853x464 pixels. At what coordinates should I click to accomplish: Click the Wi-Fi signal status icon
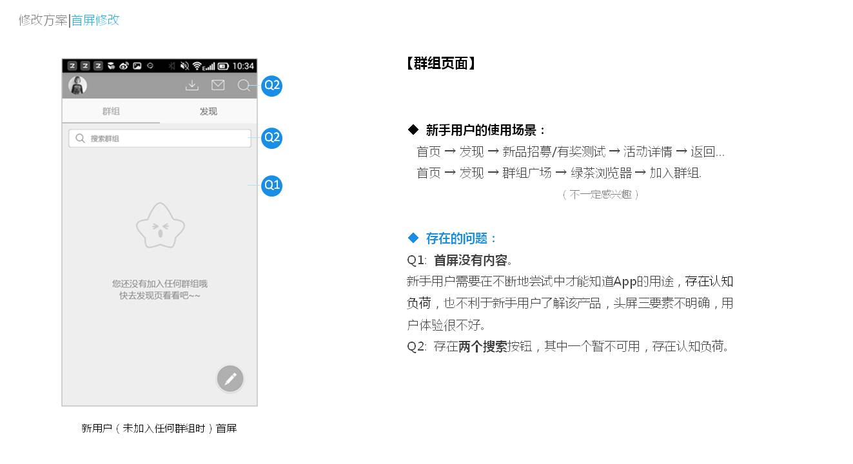coord(197,66)
